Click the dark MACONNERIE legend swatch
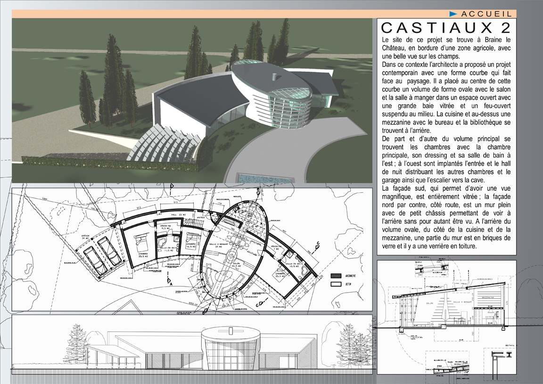This screenshot has height=384, width=543. point(336,276)
